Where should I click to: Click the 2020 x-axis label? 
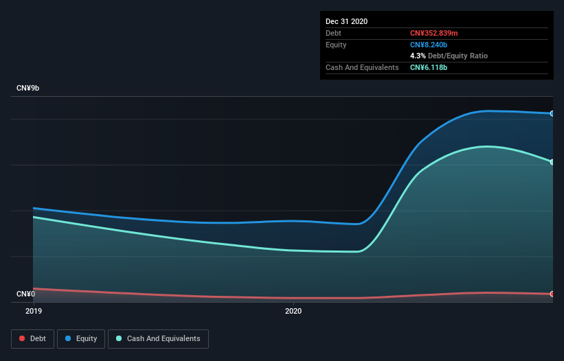(293, 311)
